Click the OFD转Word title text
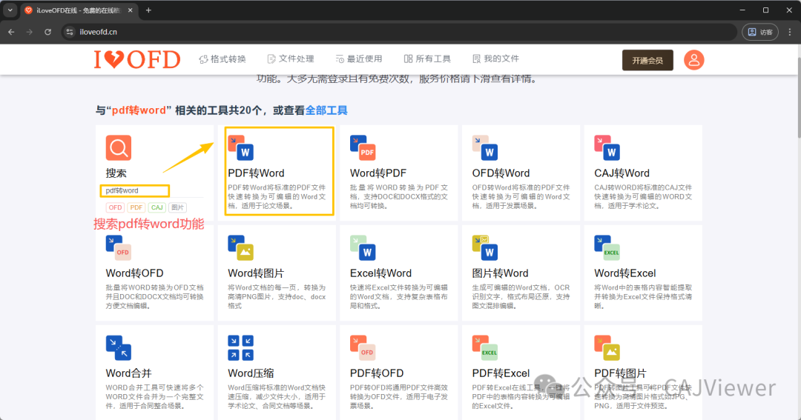 (501, 173)
